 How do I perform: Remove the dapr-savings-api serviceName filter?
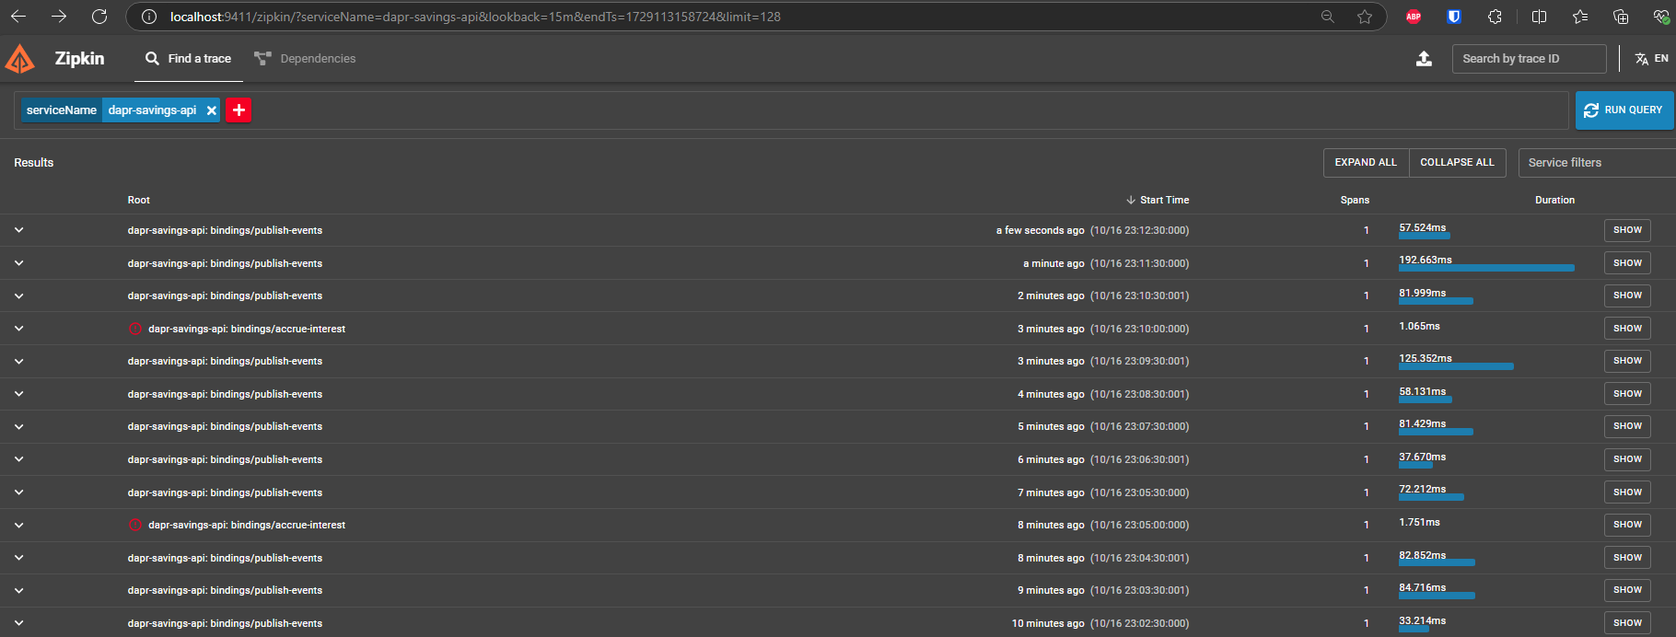[212, 110]
